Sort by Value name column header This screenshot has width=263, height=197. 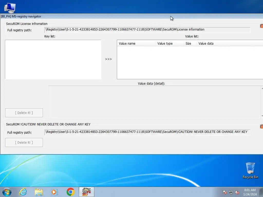(x=136, y=44)
